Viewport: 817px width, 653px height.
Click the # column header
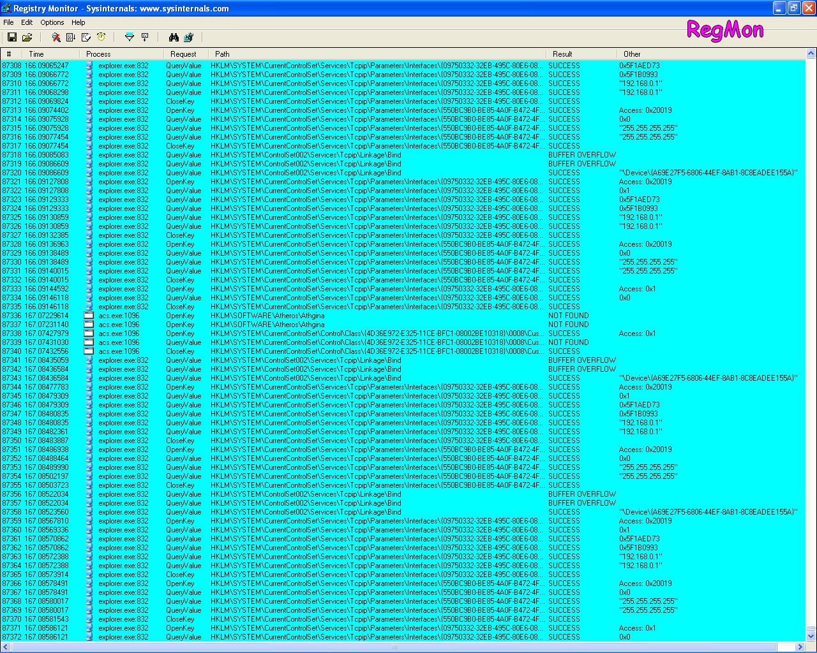(11, 54)
